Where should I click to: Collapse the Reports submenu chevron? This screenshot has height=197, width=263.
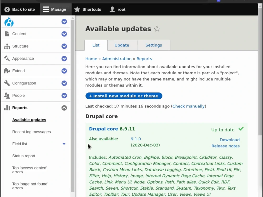coord(64,108)
